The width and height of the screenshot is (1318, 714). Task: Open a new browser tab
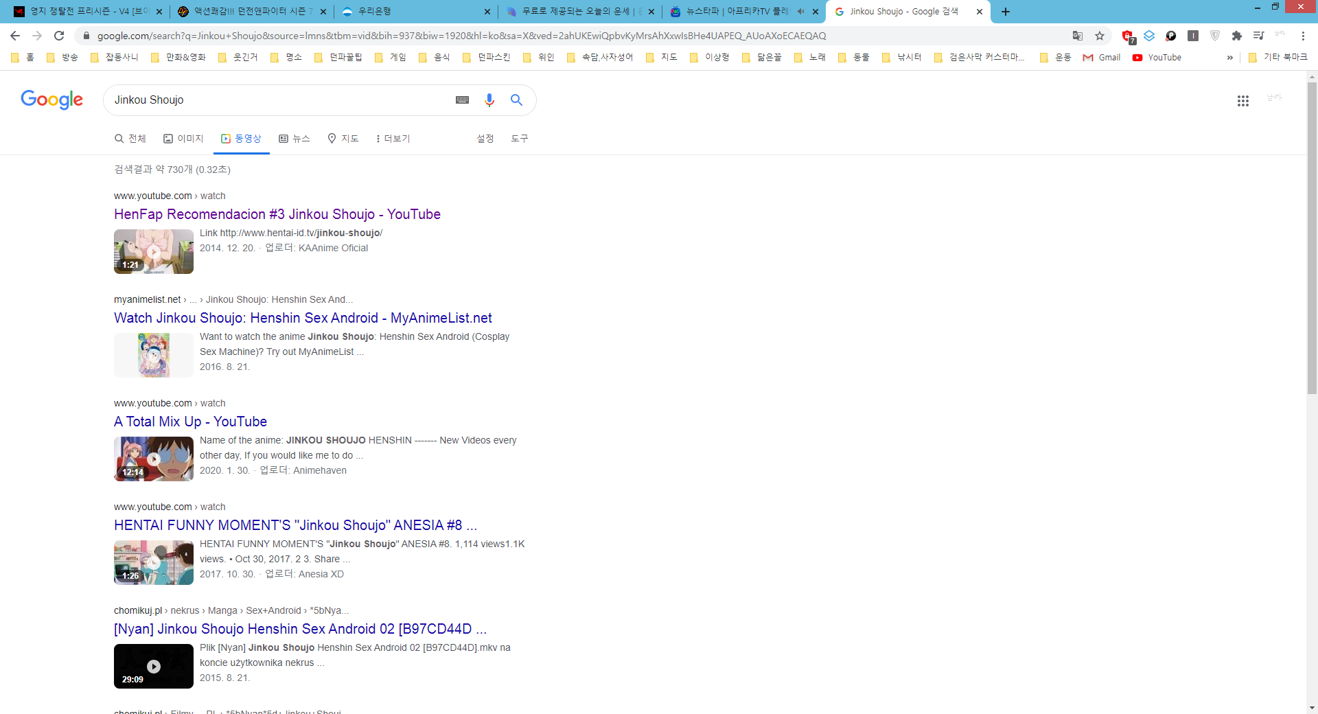pyautogui.click(x=1006, y=12)
